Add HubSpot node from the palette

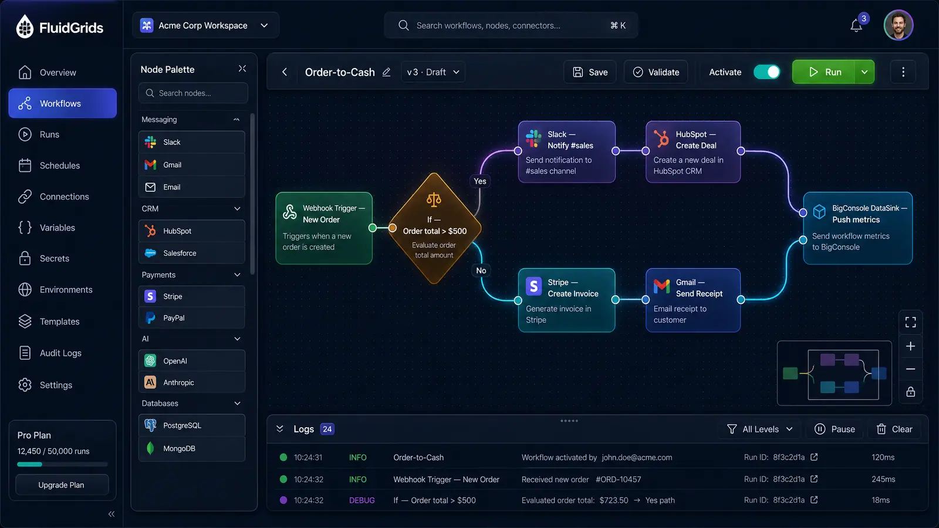pyautogui.click(x=192, y=231)
